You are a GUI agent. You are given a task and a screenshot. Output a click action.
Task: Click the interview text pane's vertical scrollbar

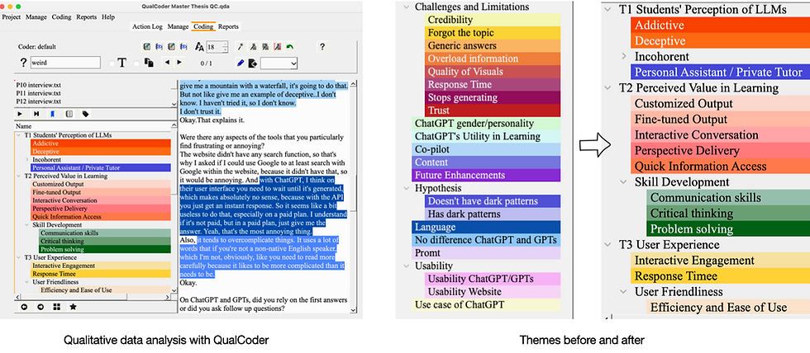[x=354, y=195]
